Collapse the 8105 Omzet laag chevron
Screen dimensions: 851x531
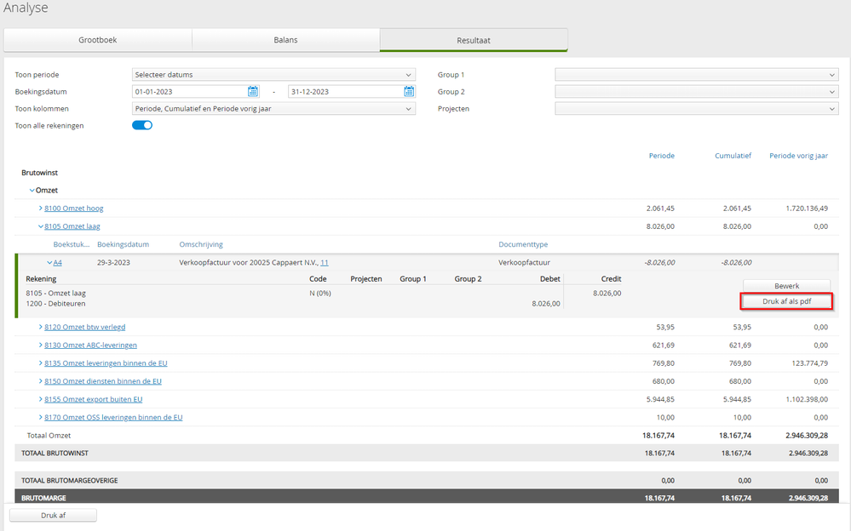coord(41,226)
